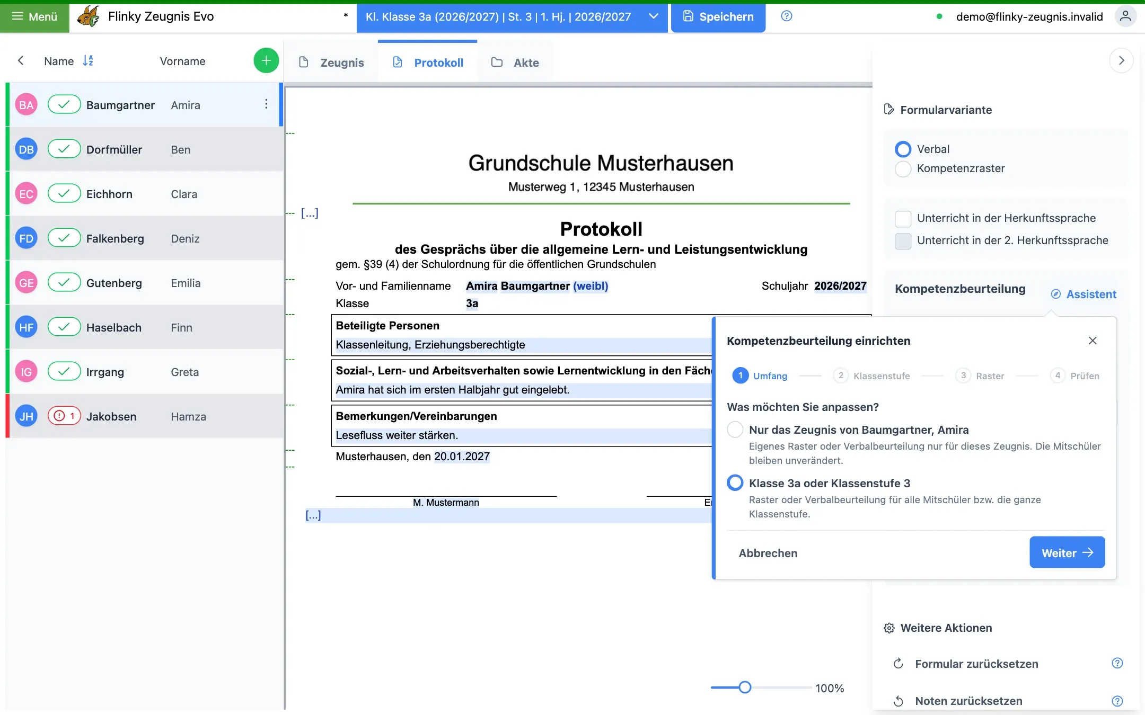The width and height of the screenshot is (1145, 715).
Task: Select the Kompetenzraster form variant
Action: click(903, 168)
